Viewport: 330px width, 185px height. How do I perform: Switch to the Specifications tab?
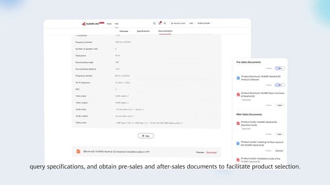[143, 31]
